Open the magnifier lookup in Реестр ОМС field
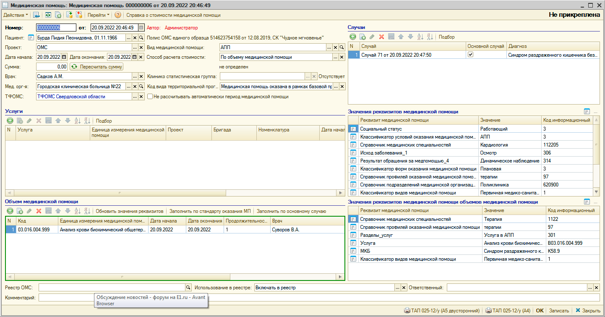Screen dimensions: 605x317 [188, 288]
